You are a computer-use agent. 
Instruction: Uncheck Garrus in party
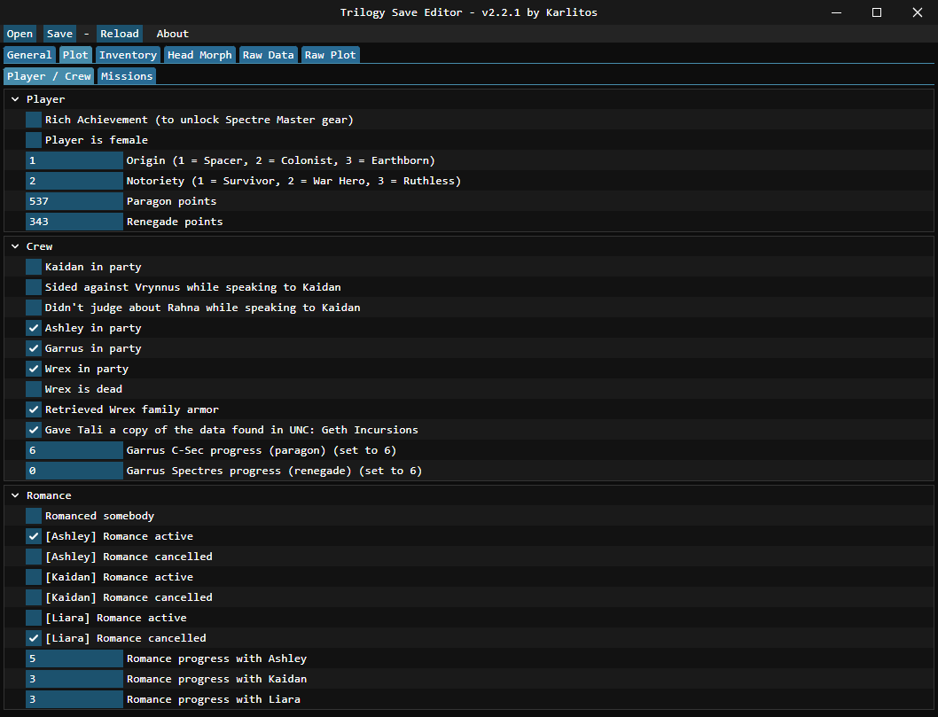(x=34, y=348)
